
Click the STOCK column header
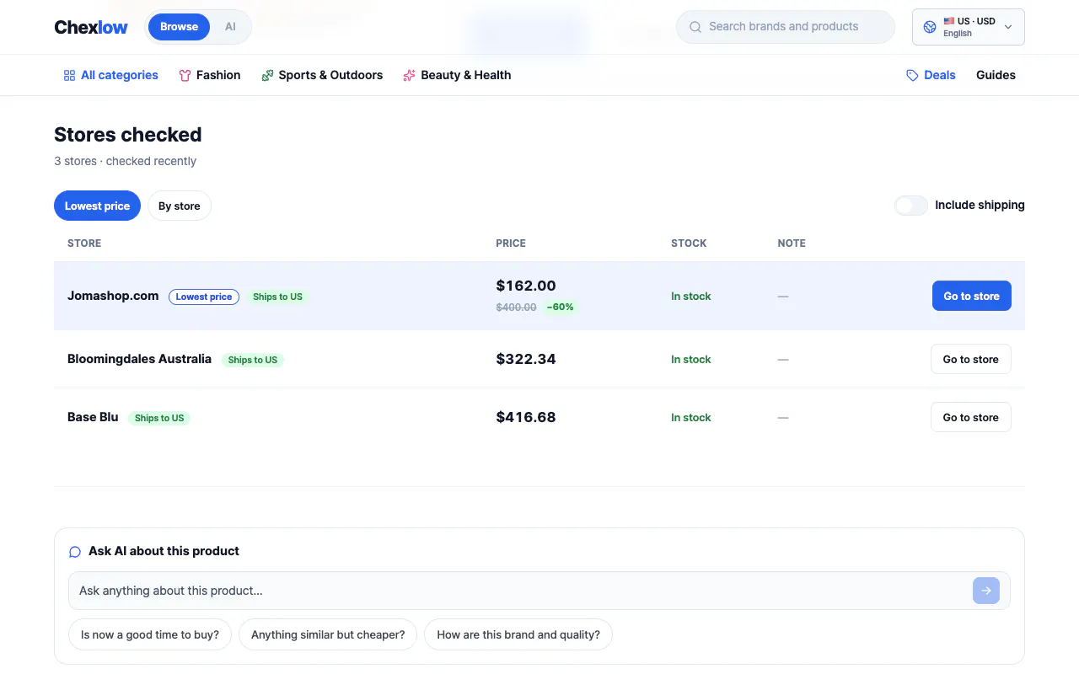click(689, 243)
